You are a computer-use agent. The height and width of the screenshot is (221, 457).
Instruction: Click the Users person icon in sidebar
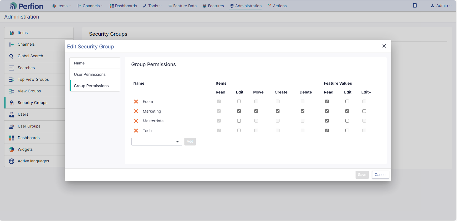[12, 115]
